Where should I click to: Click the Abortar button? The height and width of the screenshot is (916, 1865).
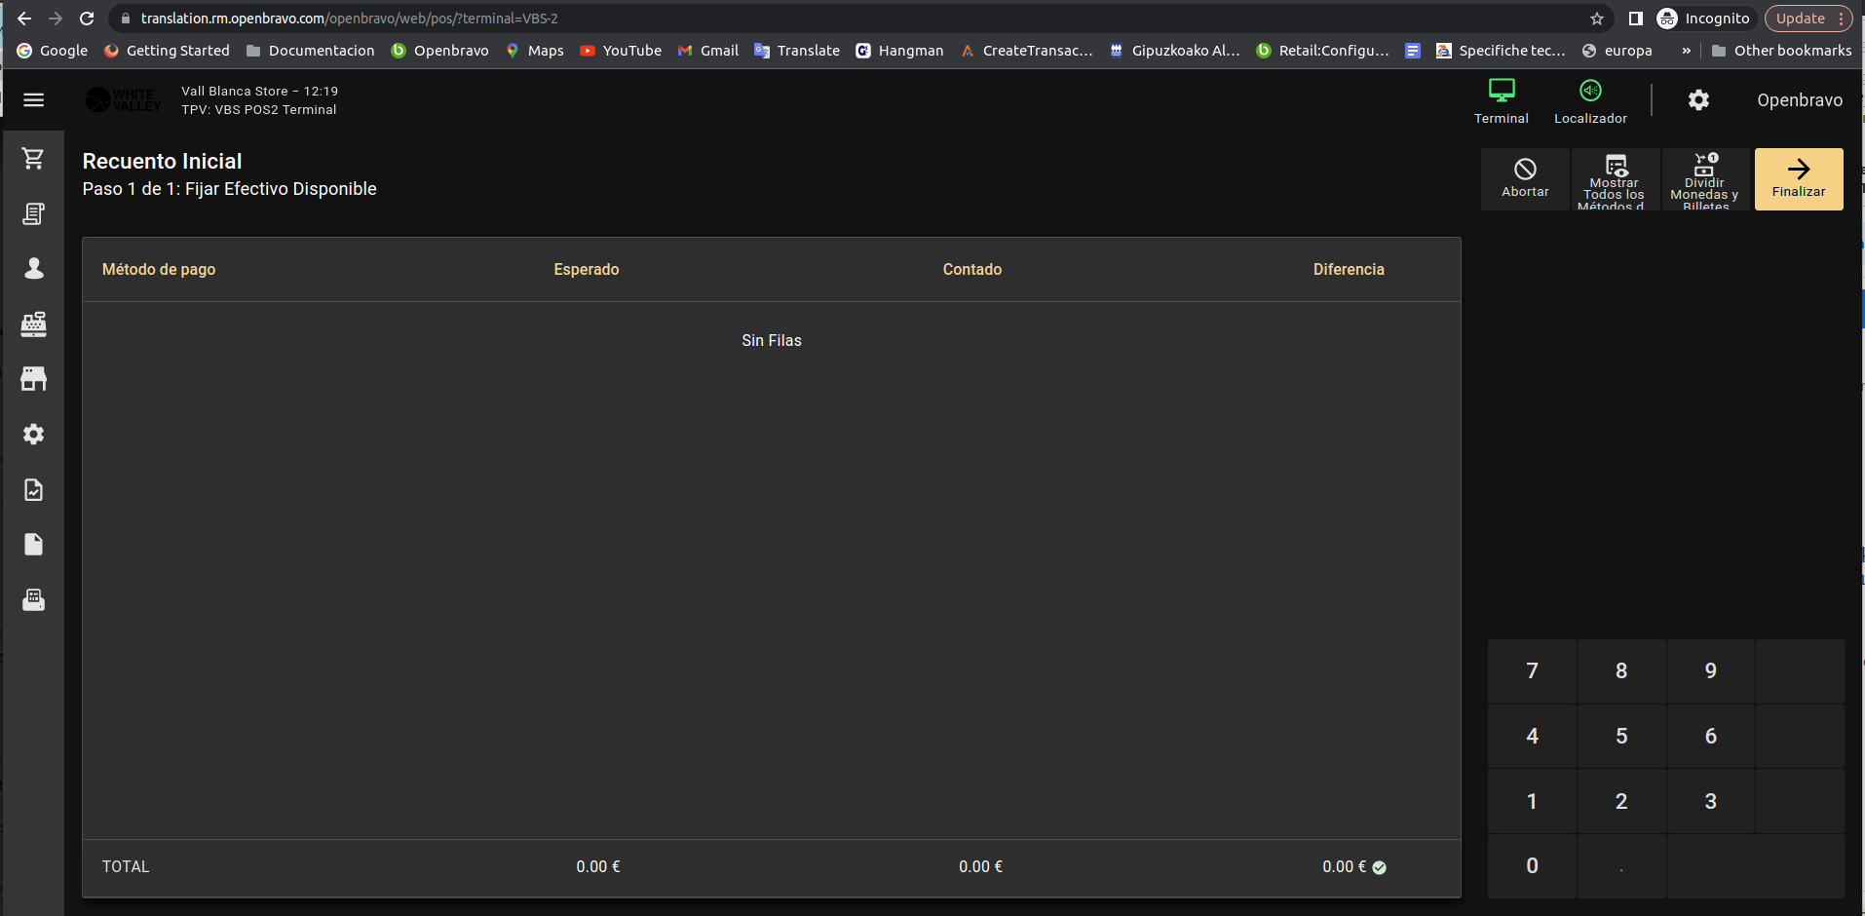1525,179
